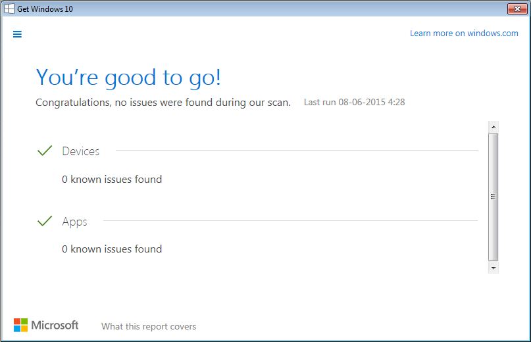The height and width of the screenshot is (342, 531).
Task: Open the hamburger menu icon
Action: [17, 34]
